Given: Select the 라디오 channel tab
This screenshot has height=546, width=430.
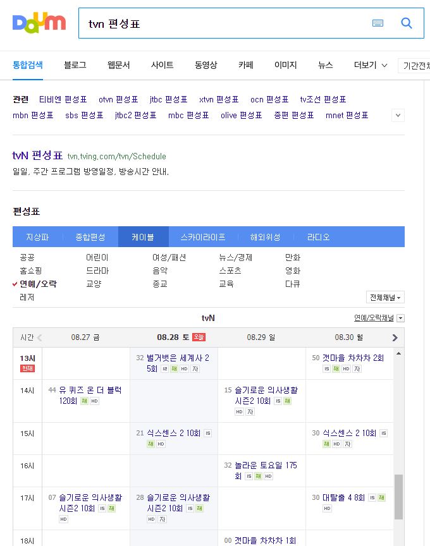Looking at the screenshot, I should tap(319, 237).
